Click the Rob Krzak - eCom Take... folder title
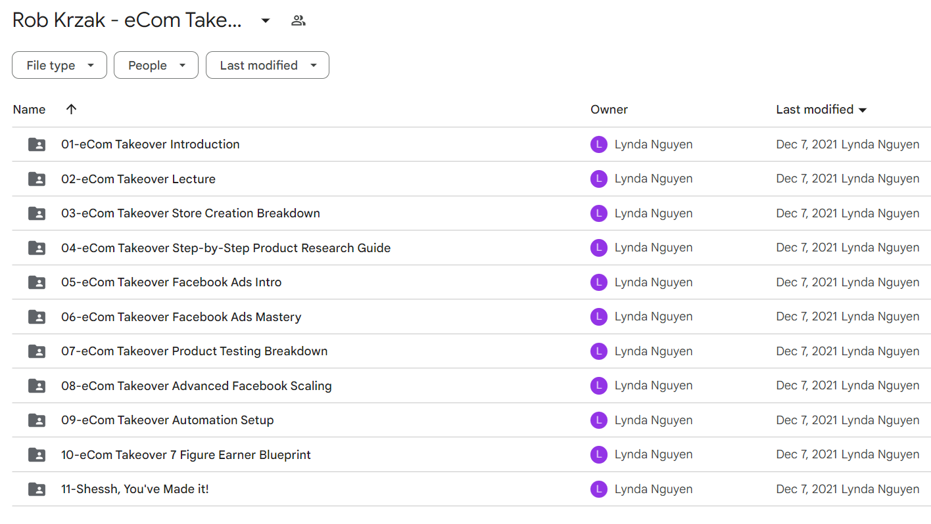 [x=128, y=20]
